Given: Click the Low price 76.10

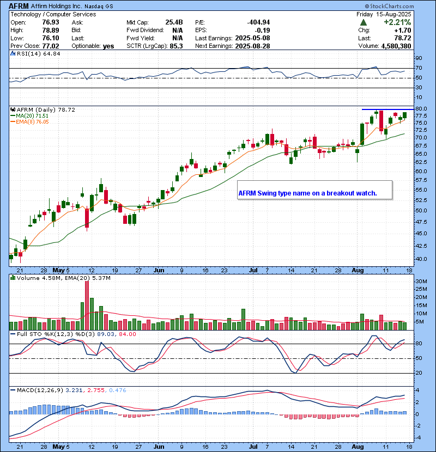Looking at the screenshot, I should tap(51, 38).
